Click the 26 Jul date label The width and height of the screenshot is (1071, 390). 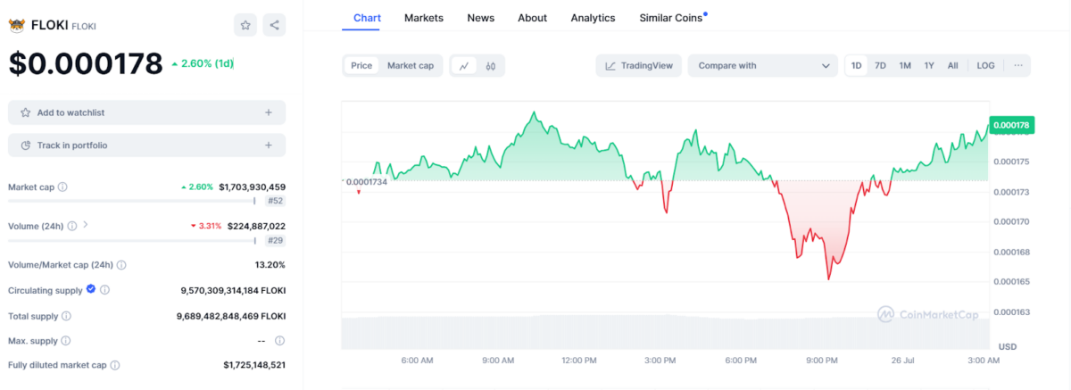[x=904, y=361]
